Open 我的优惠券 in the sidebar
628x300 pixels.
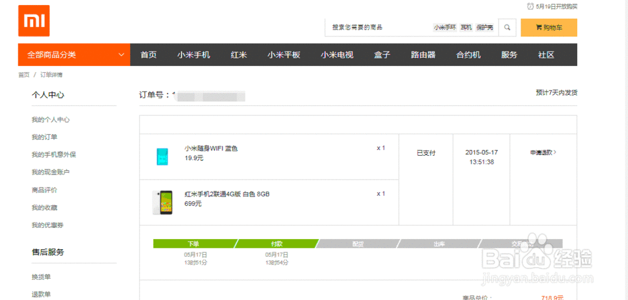(48, 225)
